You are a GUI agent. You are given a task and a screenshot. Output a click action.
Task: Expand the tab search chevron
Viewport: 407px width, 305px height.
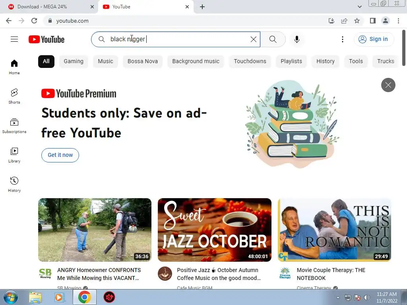pos(359,7)
